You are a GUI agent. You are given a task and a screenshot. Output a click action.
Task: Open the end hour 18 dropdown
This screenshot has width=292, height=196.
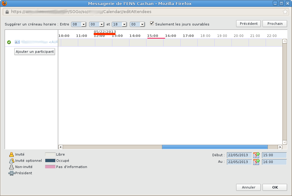pos(119,24)
